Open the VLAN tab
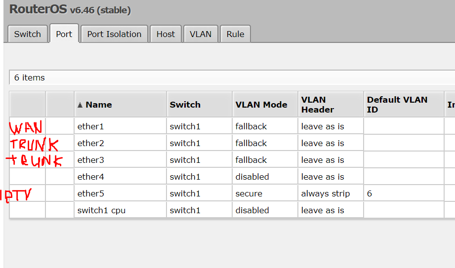 click(x=201, y=34)
